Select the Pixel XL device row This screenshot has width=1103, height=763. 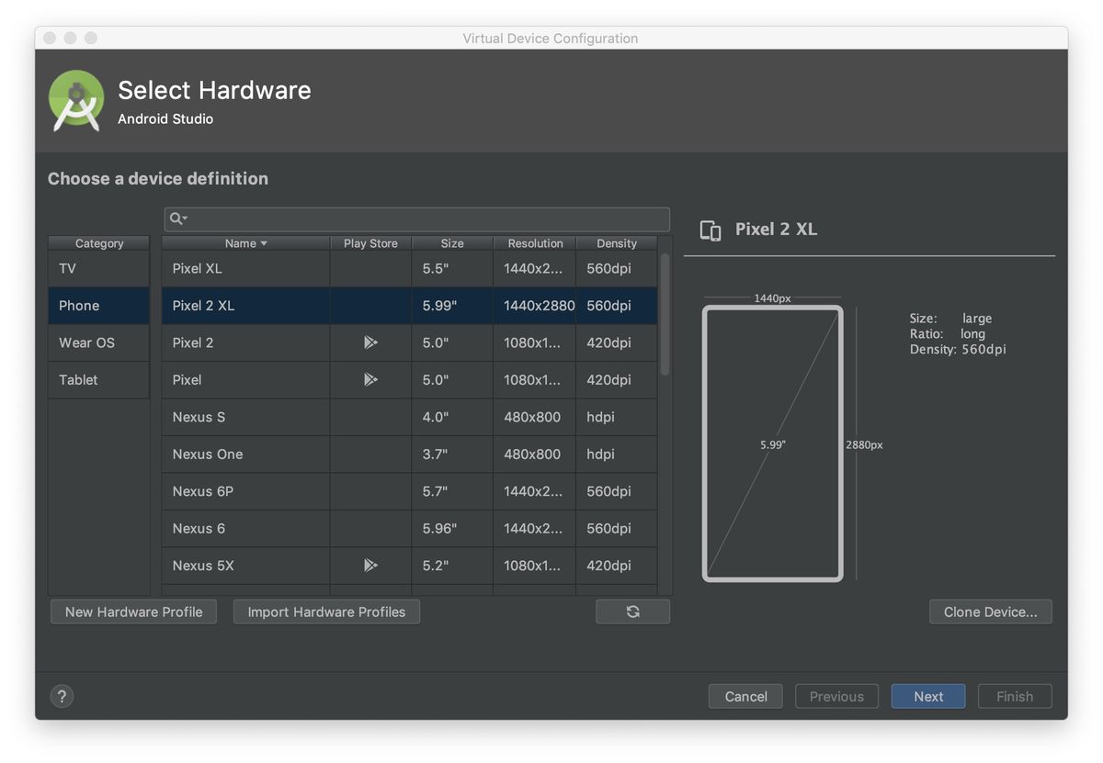point(410,268)
